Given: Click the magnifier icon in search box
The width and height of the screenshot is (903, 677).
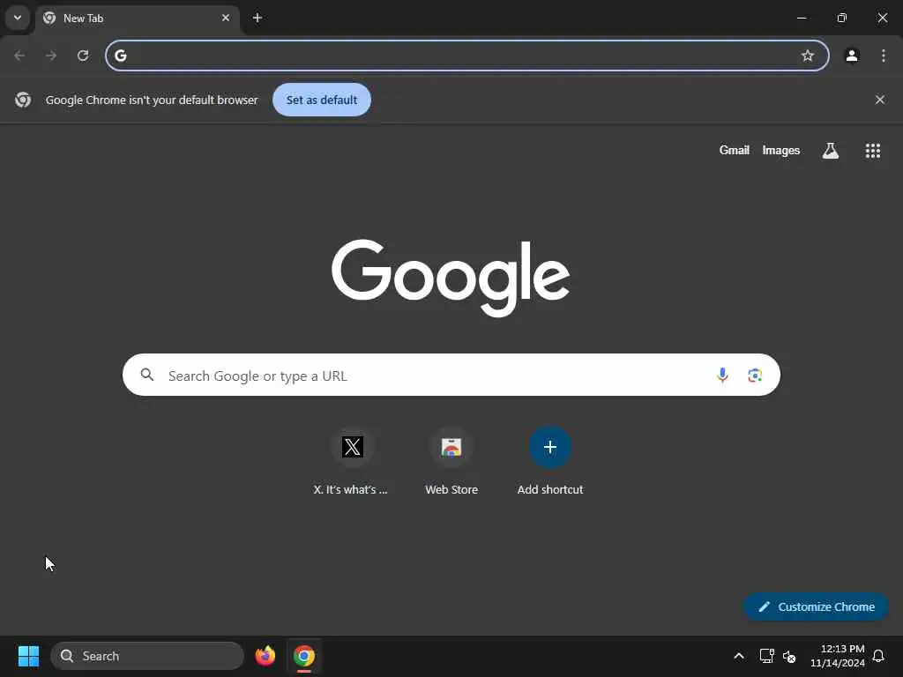Looking at the screenshot, I should (x=147, y=375).
